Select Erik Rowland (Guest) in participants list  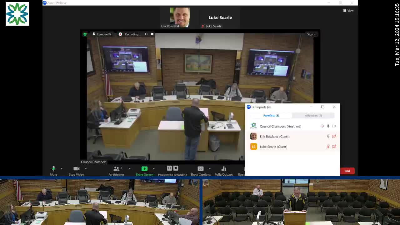292,137
